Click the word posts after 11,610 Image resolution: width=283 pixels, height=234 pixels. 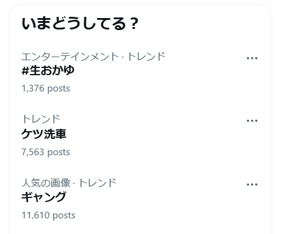click(64, 215)
